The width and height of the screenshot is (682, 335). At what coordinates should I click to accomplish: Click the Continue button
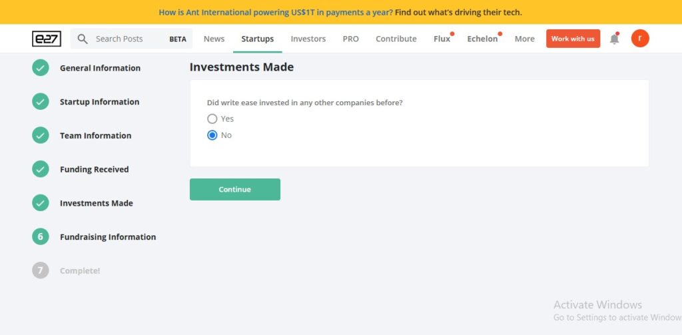235,189
